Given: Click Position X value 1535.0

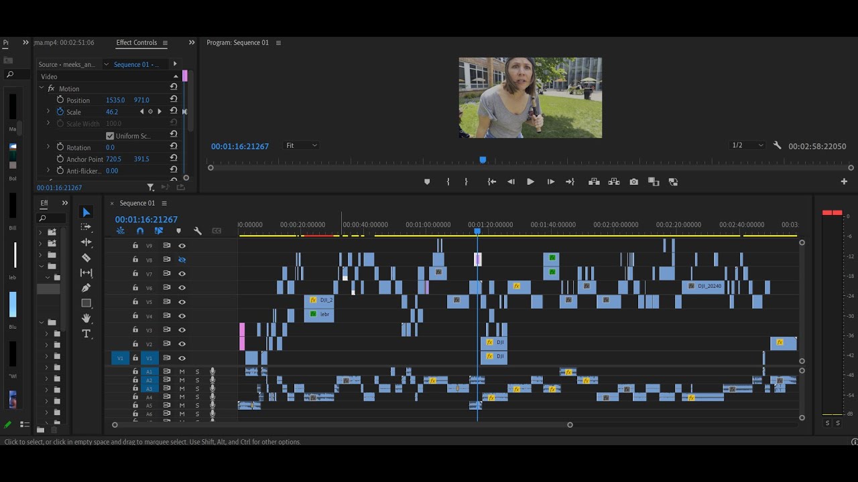Looking at the screenshot, I should coord(115,100).
